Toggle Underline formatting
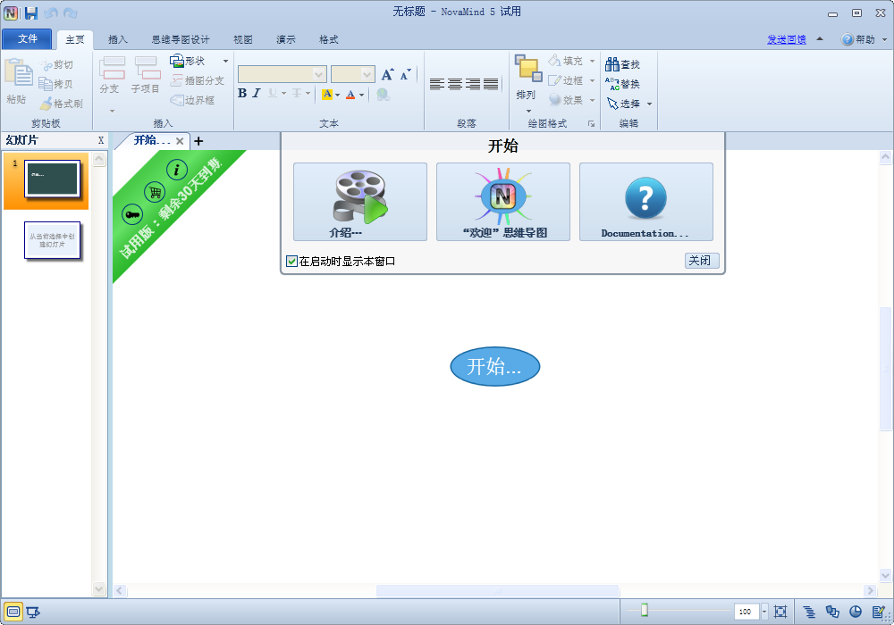 (273, 94)
